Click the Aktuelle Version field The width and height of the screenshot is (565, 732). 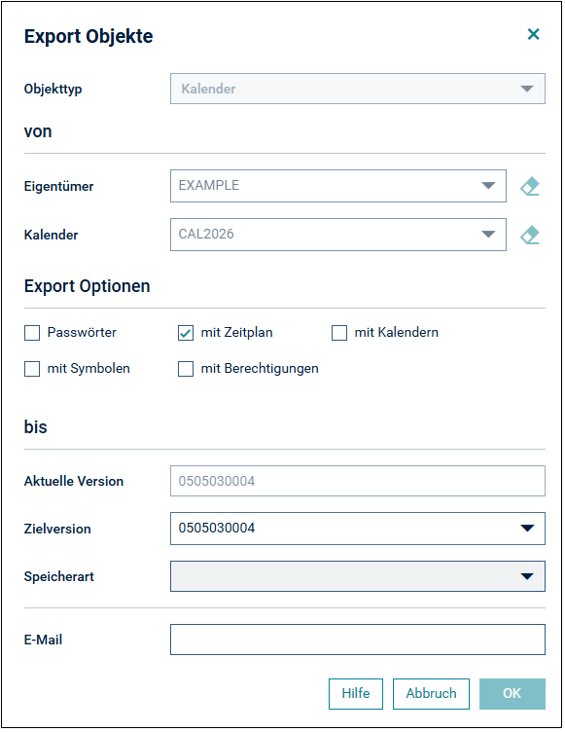click(x=358, y=481)
